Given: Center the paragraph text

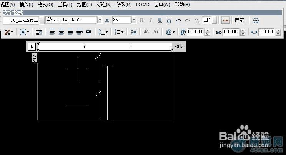Looking at the screenshot, I should (x=61, y=32).
